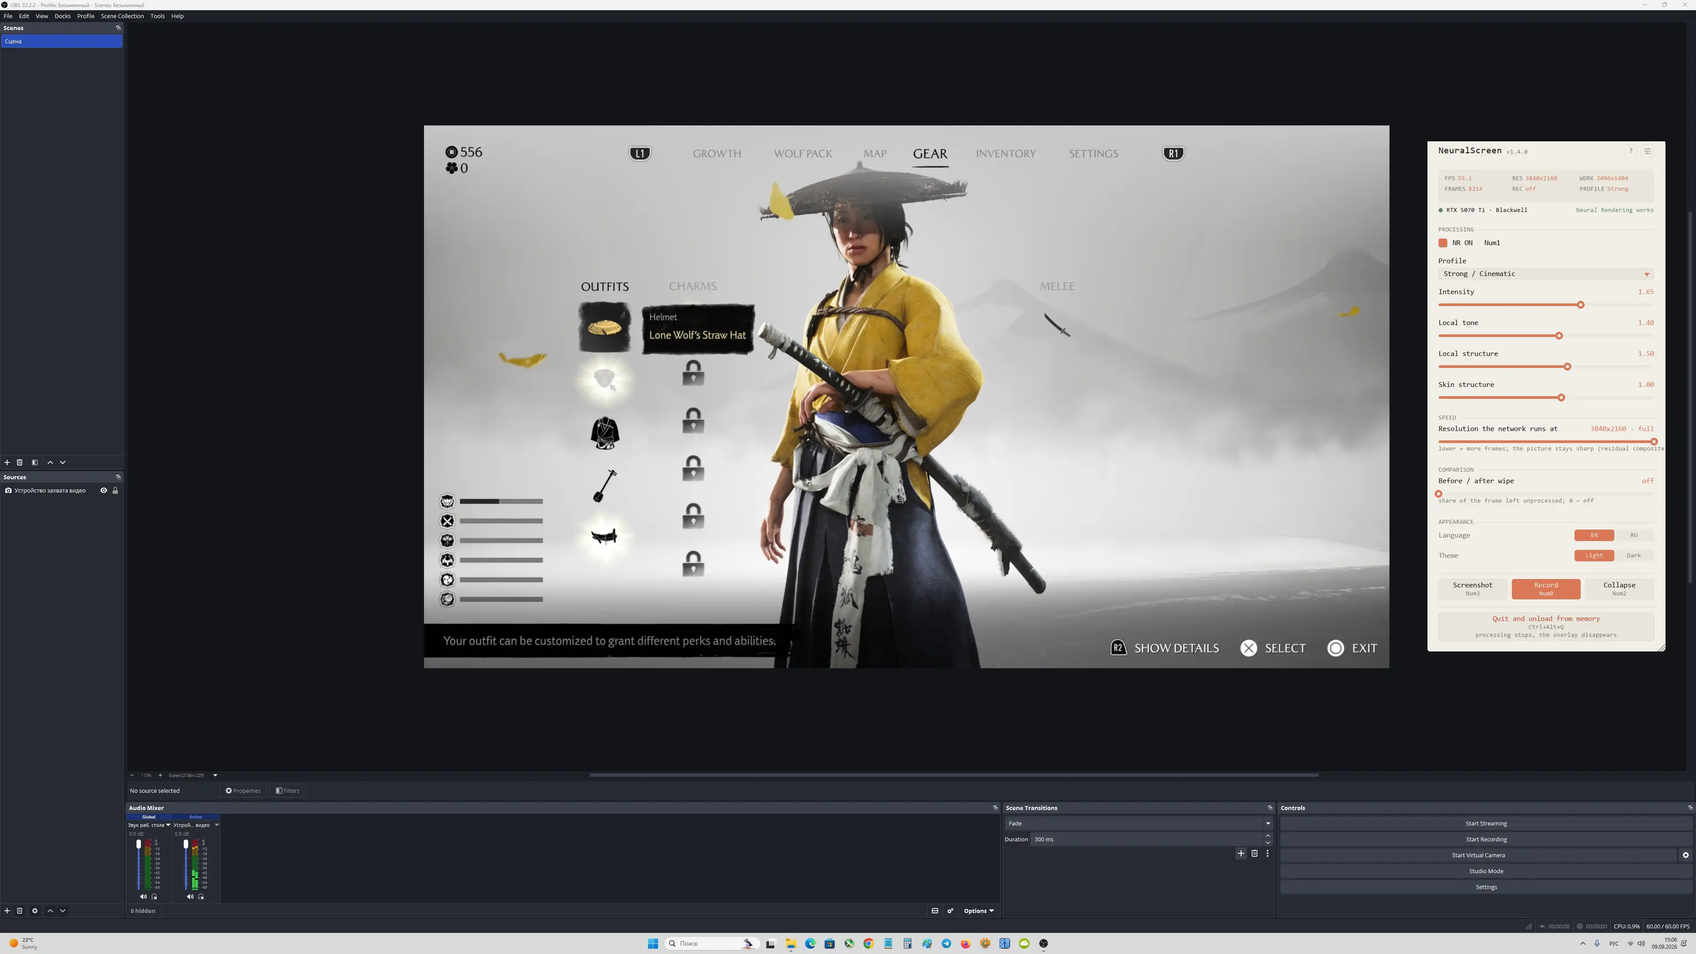This screenshot has height=954, width=1696.
Task: Open the Virtual Camera settings gear
Action: click(x=1685, y=855)
